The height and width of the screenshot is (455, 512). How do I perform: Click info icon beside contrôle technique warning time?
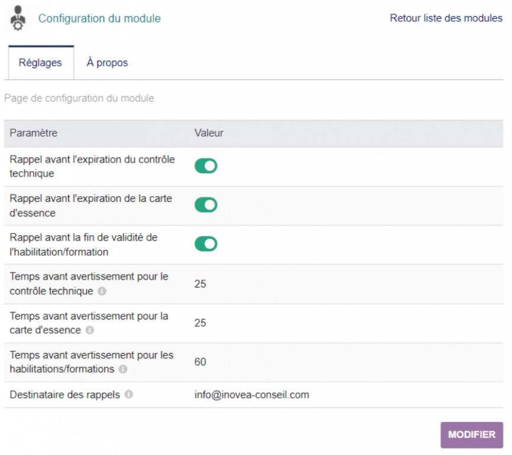point(102,291)
